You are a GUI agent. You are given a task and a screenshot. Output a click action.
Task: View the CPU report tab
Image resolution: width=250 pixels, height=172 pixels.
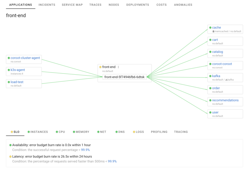[60, 132]
